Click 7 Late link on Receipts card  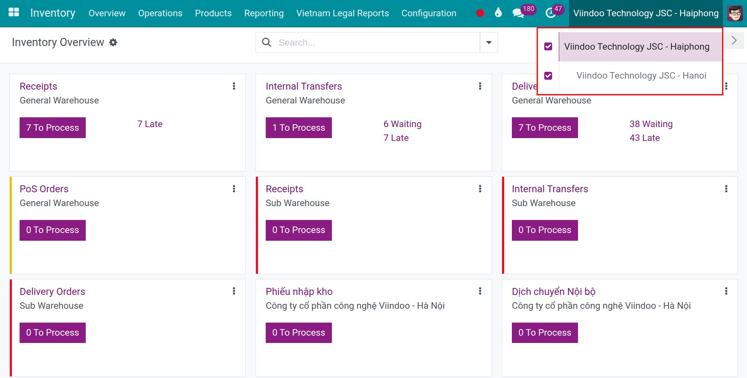pyautogui.click(x=150, y=124)
